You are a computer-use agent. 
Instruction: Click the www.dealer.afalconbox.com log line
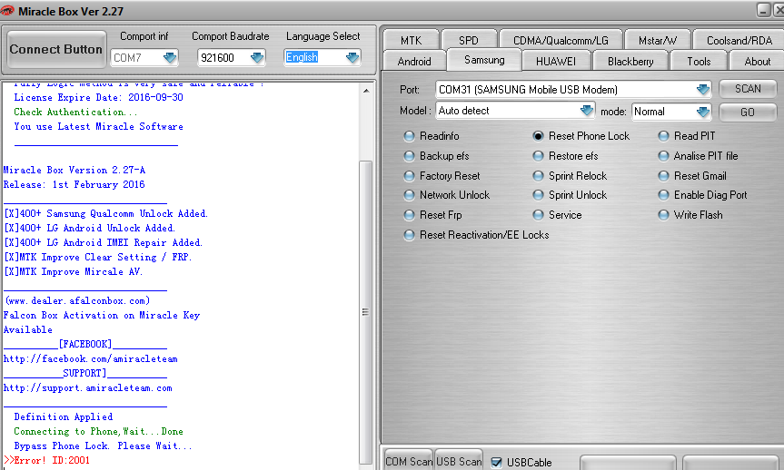[x=77, y=300]
